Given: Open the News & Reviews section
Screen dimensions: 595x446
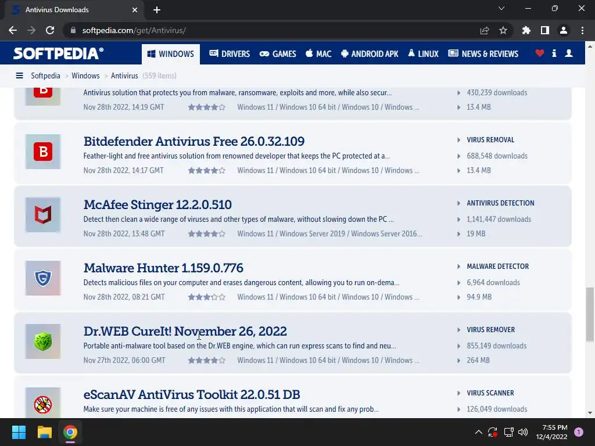Looking at the screenshot, I should [483, 54].
